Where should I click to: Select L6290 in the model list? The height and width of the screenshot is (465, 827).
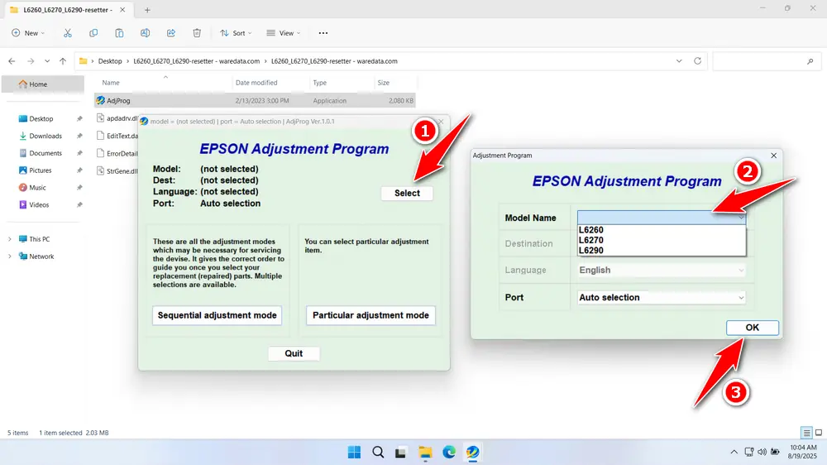(591, 250)
